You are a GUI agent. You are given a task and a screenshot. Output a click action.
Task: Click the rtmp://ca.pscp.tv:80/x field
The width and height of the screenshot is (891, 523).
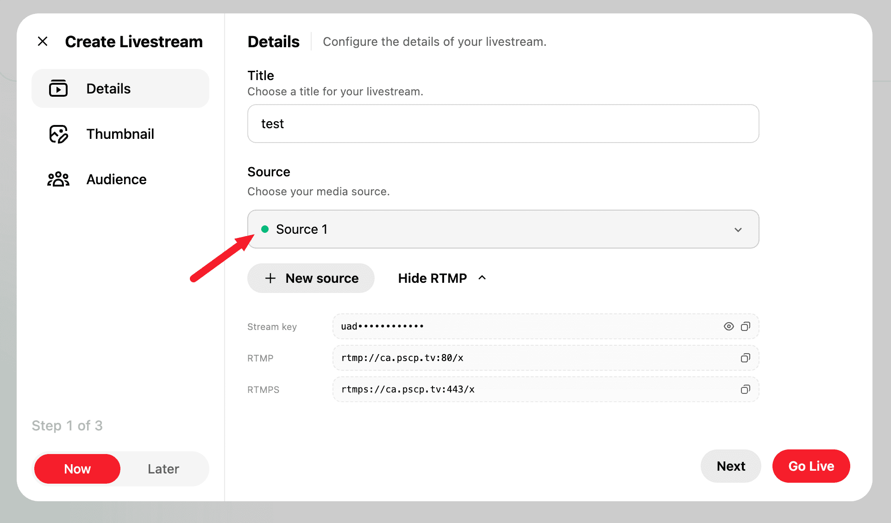546,358
